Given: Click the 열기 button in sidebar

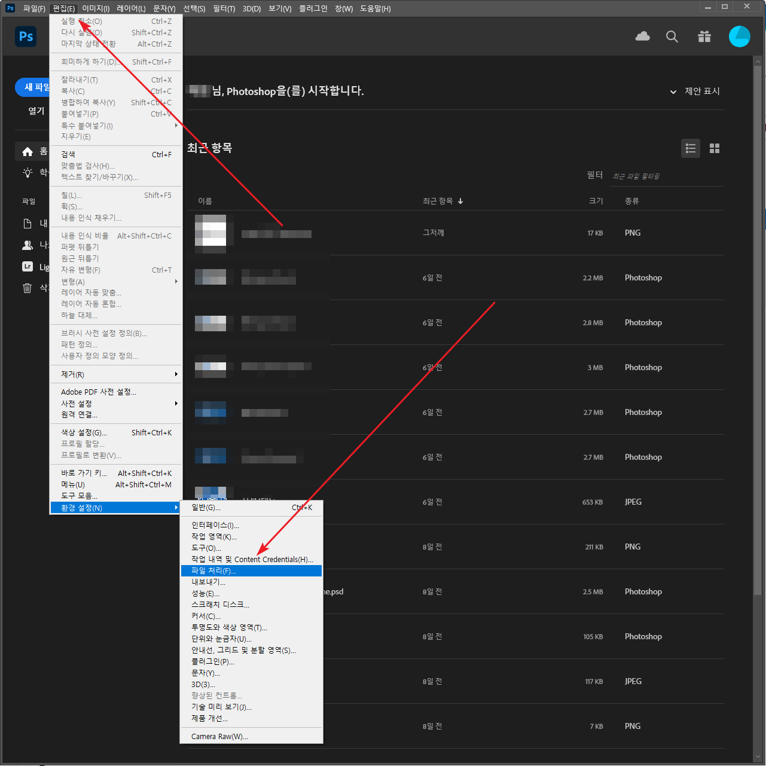Looking at the screenshot, I should (x=36, y=111).
